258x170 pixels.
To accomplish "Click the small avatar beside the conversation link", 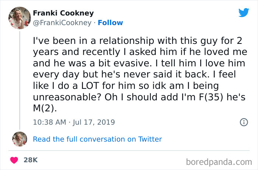I will coord(19,139).
